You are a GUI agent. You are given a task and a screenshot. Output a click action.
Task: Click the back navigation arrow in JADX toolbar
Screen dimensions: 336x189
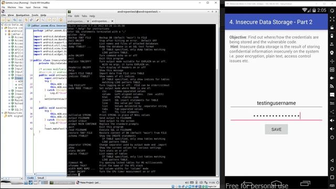[x=49, y=20]
